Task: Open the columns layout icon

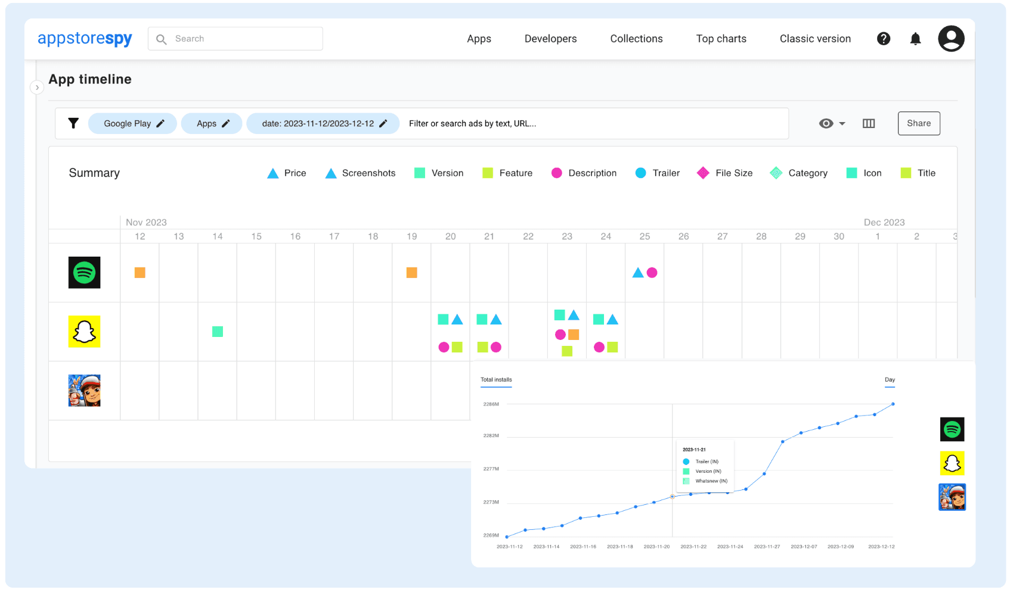Action: coord(869,123)
